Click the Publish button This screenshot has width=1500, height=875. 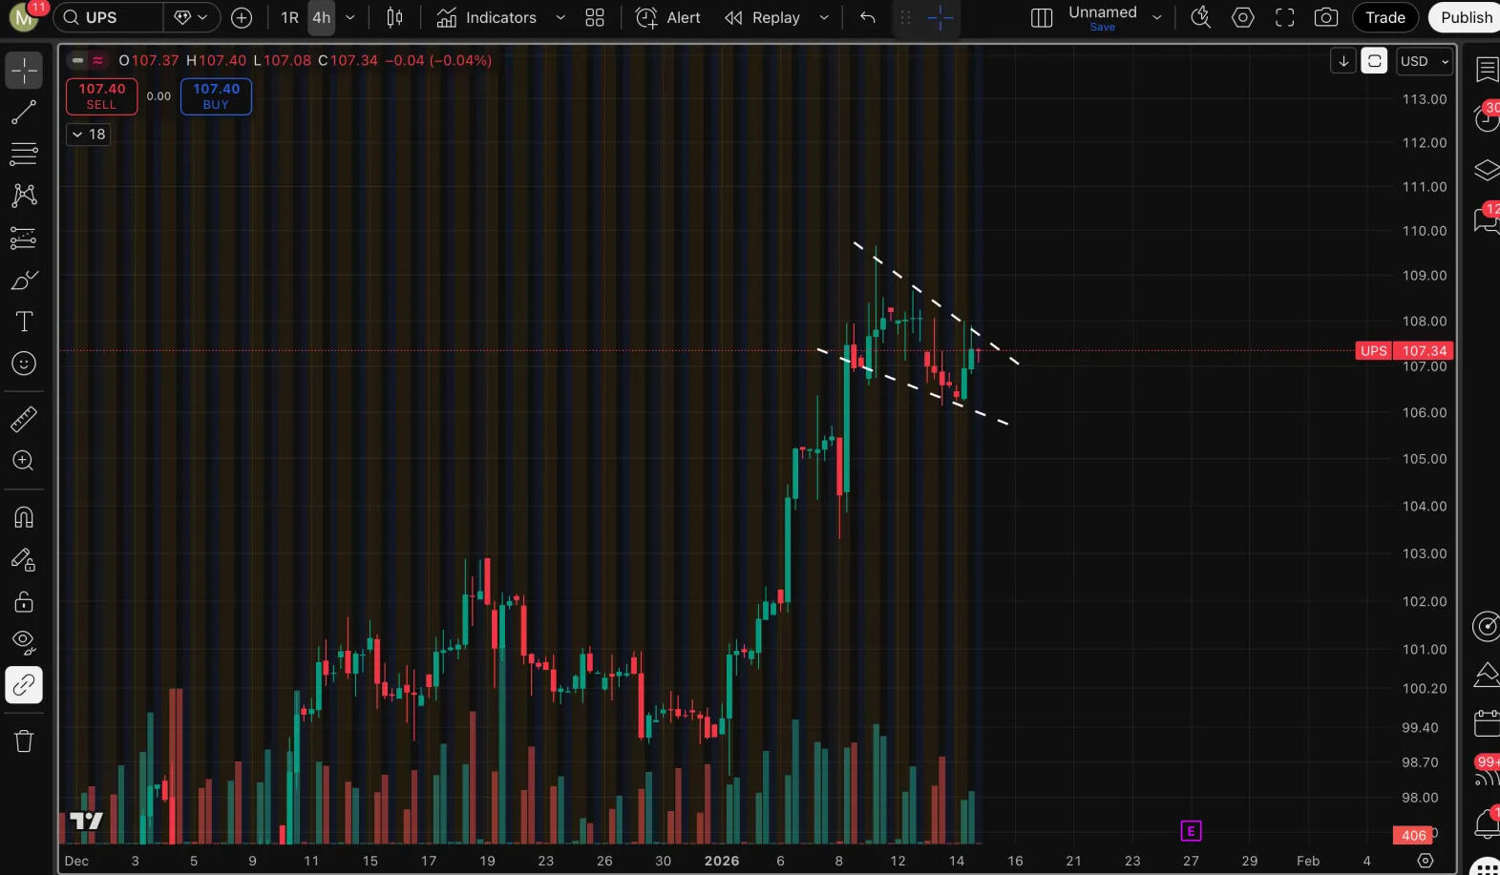tap(1466, 17)
